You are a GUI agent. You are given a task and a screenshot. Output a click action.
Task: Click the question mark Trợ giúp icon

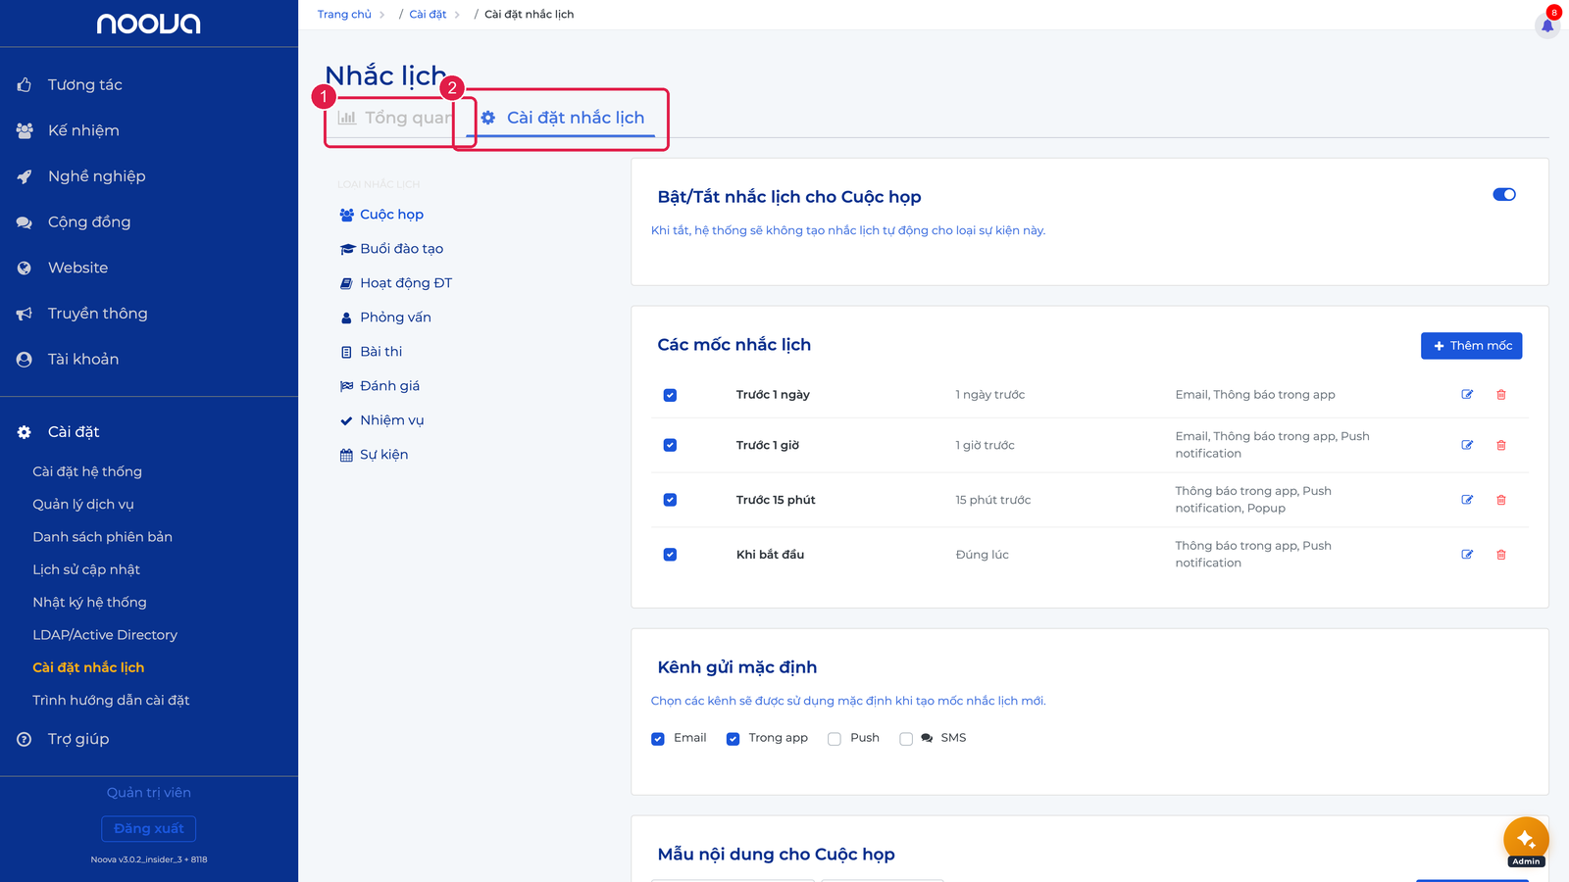(x=25, y=739)
